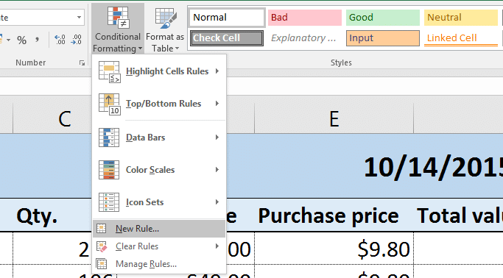
Task: Expand Color Scales submenu arrow
Action: coord(217,170)
